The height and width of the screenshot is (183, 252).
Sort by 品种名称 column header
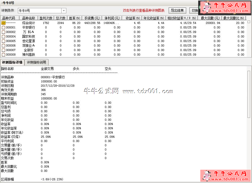click(29, 18)
